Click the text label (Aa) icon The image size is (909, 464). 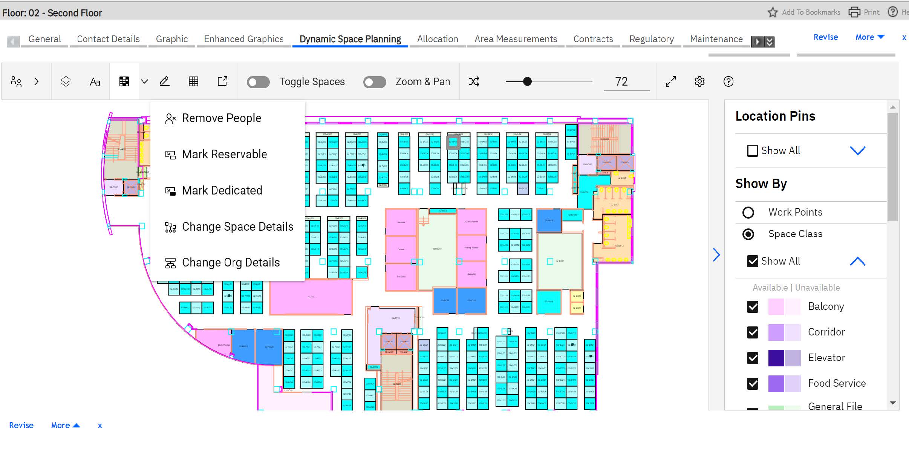95,81
